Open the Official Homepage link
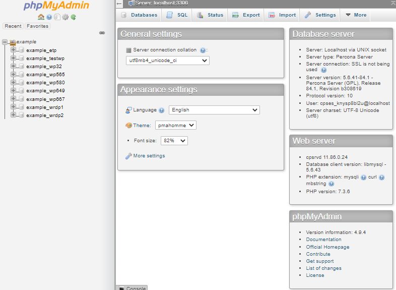 point(327,247)
